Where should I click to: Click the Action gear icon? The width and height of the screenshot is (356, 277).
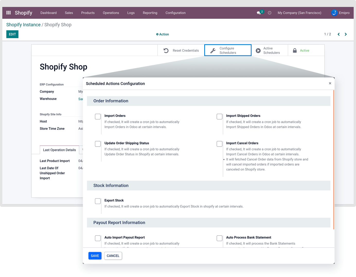[x=157, y=34]
